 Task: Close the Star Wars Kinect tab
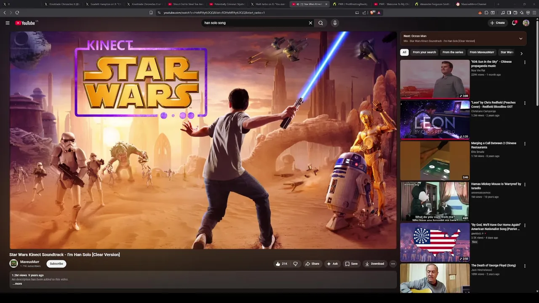coord(326,4)
